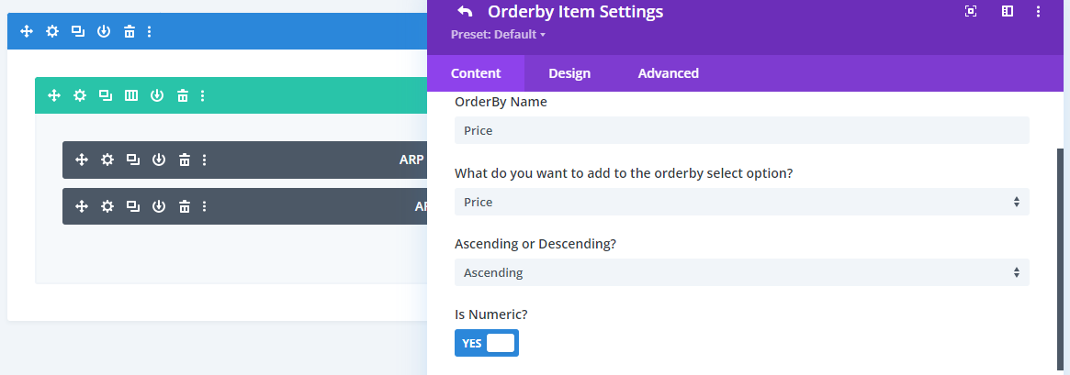Image resolution: width=1070 pixels, height=375 pixels.
Task: Disable the green row via power icon
Action: coord(157,95)
